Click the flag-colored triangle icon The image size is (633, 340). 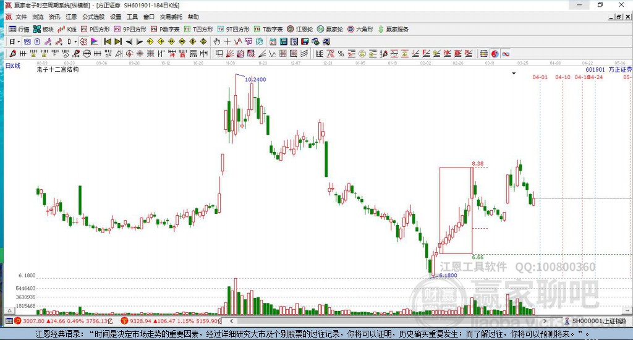(94, 41)
